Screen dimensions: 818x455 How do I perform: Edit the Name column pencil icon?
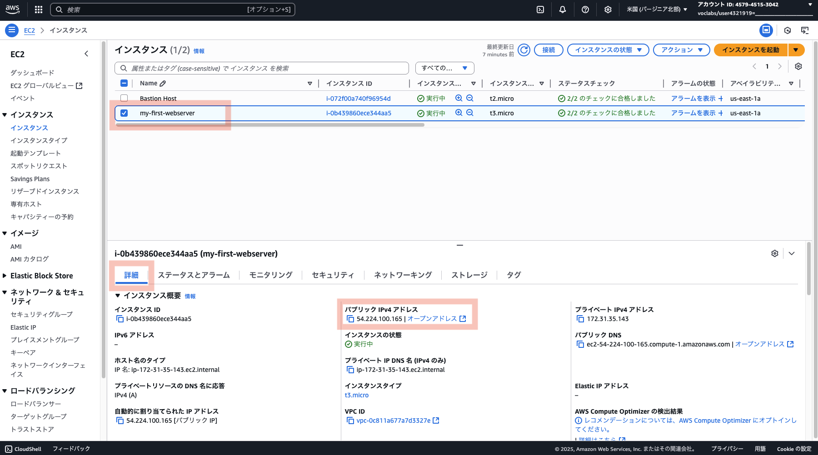click(x=163, y=84)
